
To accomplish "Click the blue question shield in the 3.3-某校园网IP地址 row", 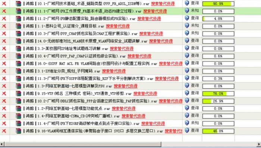I will pyautogui.click(x=187, y=48).
